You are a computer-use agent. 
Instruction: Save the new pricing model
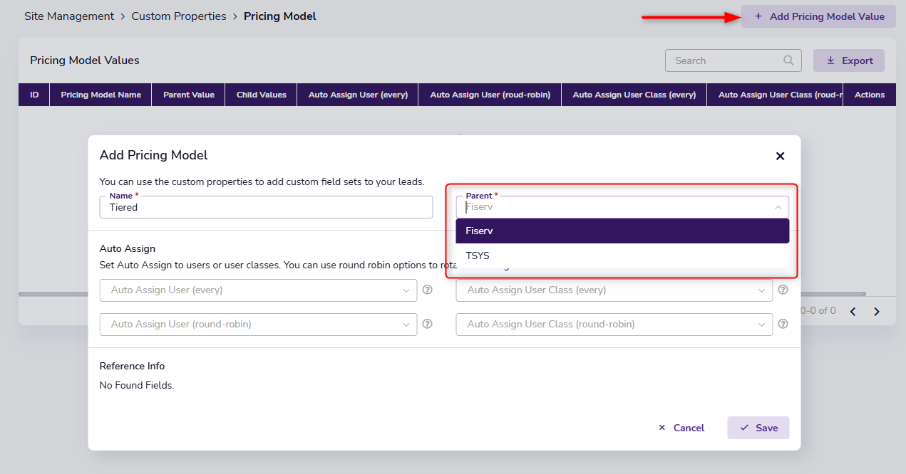[758, 428]
